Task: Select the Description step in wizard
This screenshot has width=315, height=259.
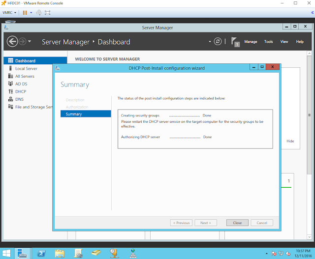Action: [75, 100]
